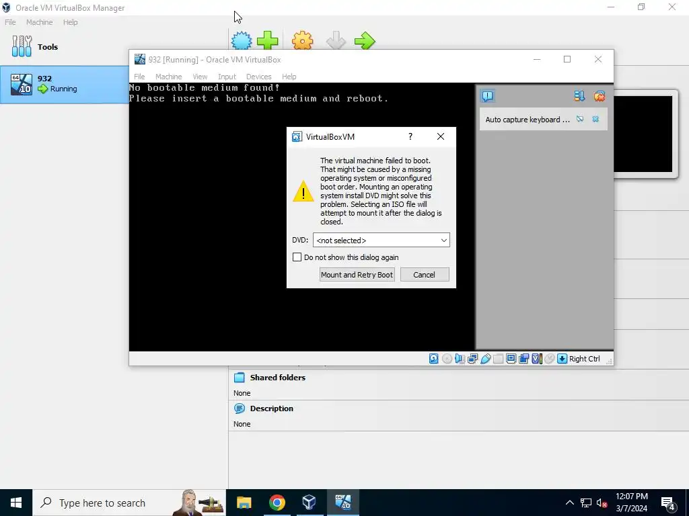Screen dimensions: 689x516
Task: Click the network tray icon
Action: pyautogui.click(x=586, y=503)
